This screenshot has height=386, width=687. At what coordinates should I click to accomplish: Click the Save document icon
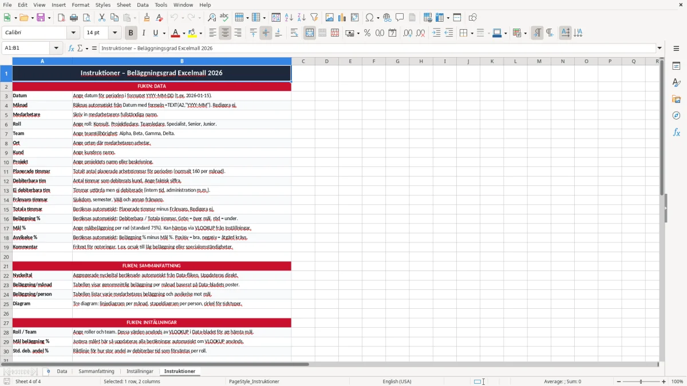coord(41,18)
